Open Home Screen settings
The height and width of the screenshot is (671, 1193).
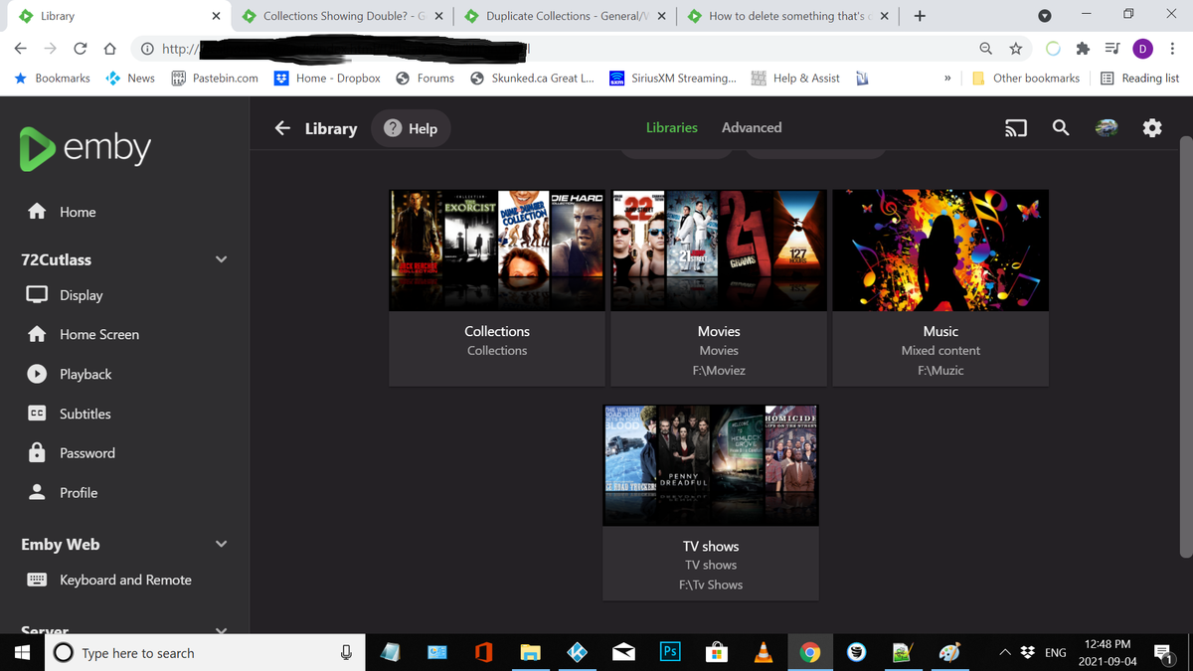click(x=83, y=335)
